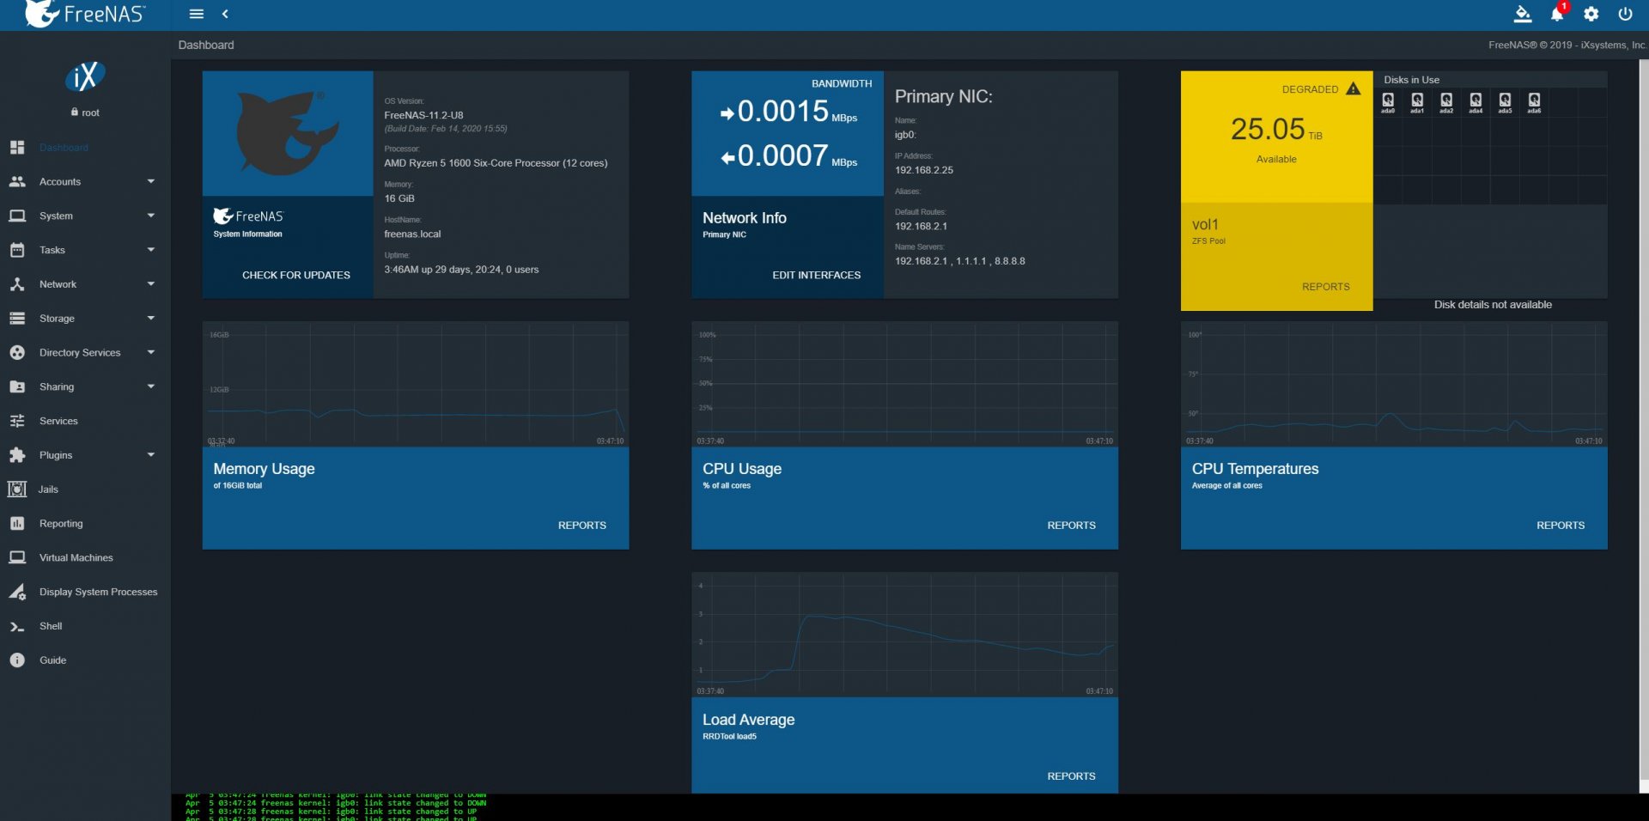This screenshot has width=1649, height=821.
Task: Click the Jails icon in sidebar
Action: [x=17, y=490]
